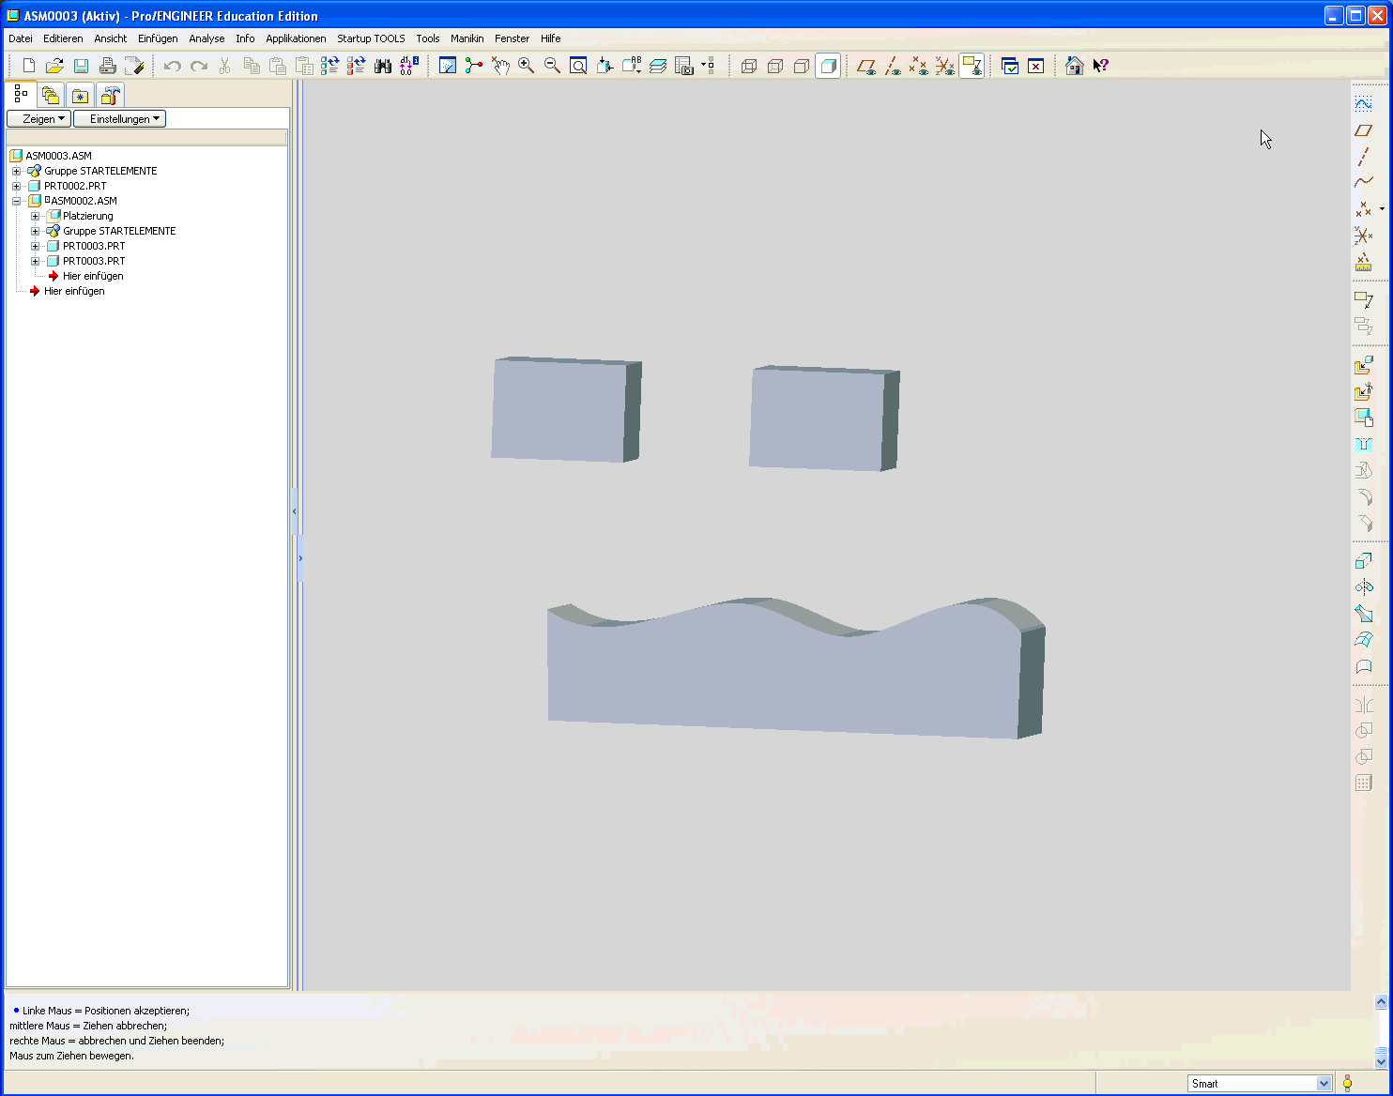Toggle datum planes visibility
Screen dimensions: 1393x1096
click(866, 66)
